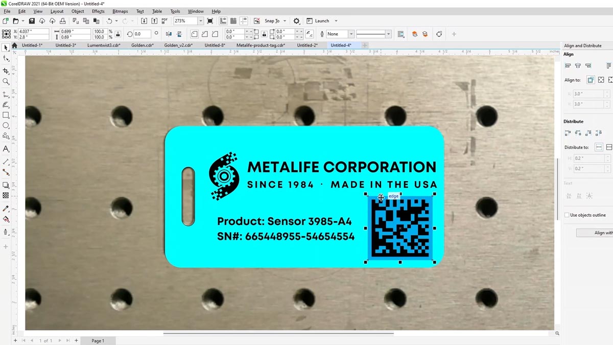Open the zoom level 273% dropdown
This screenshot has width=613, height=345.
coord(200,21)
